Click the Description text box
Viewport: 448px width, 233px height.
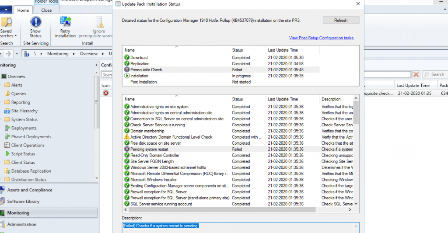point(241,228)
